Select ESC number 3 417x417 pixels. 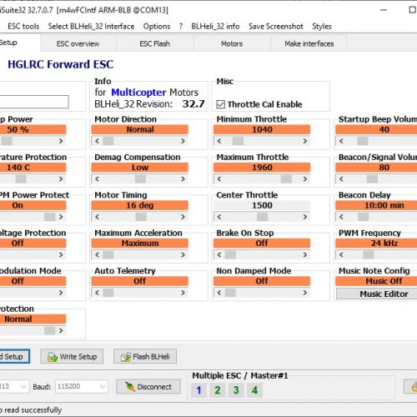(x=236, y=390)
